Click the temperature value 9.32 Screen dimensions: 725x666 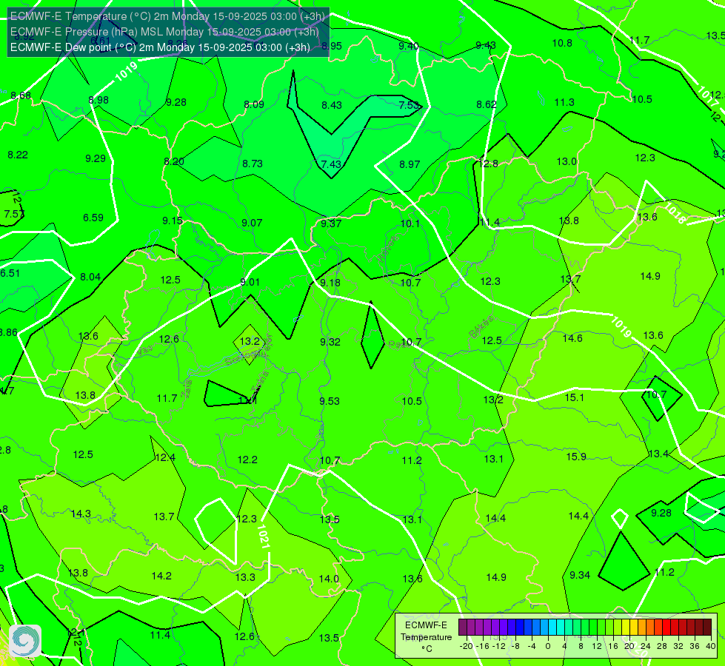pos(330,342)
